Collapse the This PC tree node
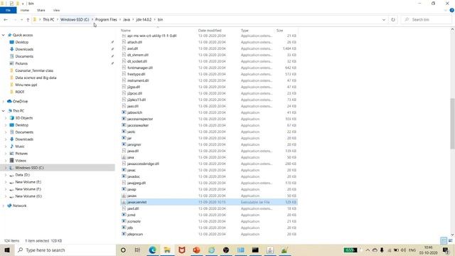Viewport: 455px width, 256px height. point(4,111)
